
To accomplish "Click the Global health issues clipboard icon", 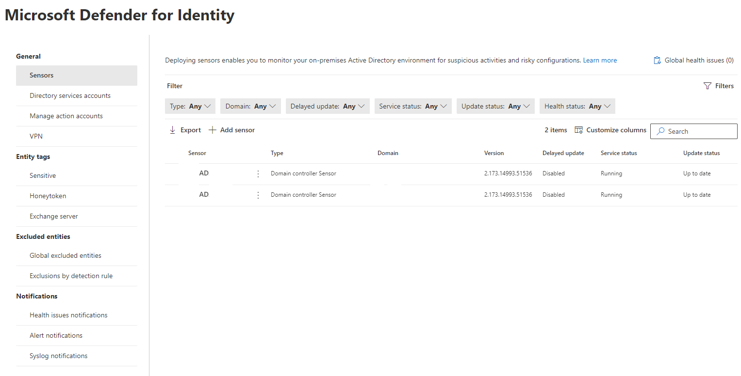I will click(x=658, y=61).
